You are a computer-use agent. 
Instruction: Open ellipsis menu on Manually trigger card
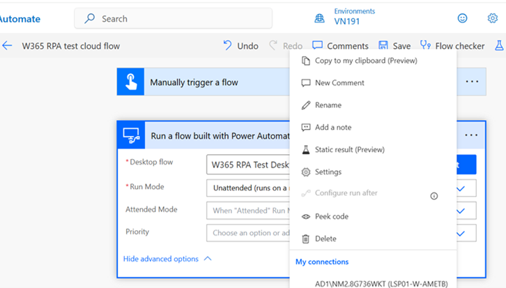click(472, 82)
